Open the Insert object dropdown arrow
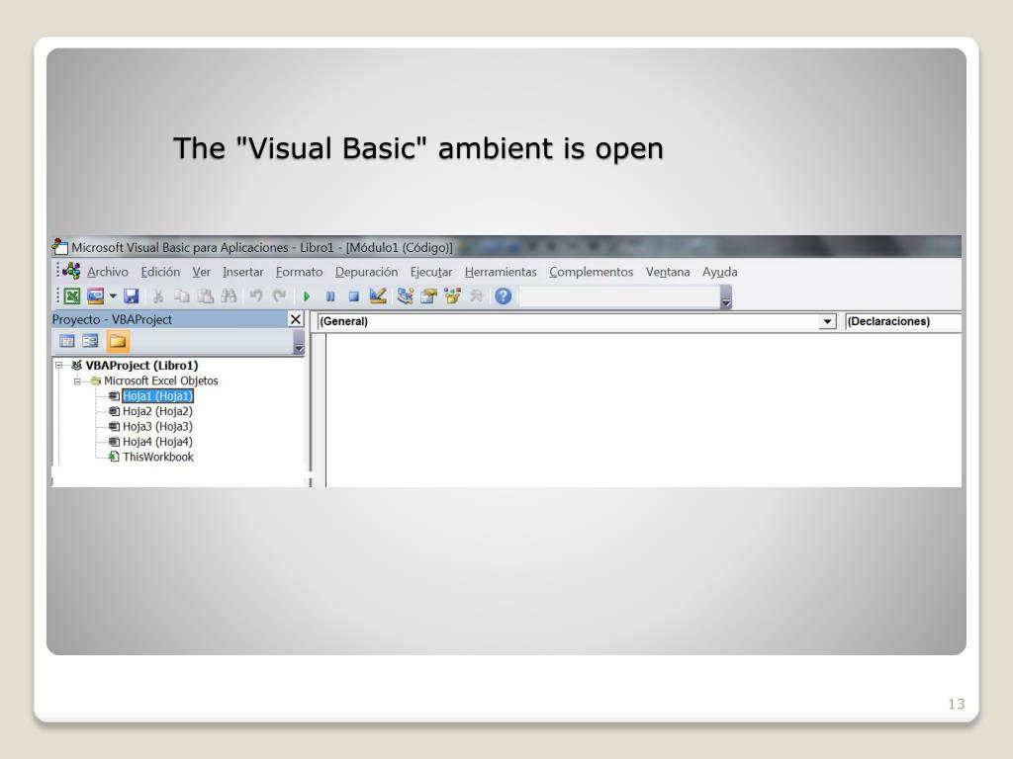1013x759 pixels. coord(113,296)
